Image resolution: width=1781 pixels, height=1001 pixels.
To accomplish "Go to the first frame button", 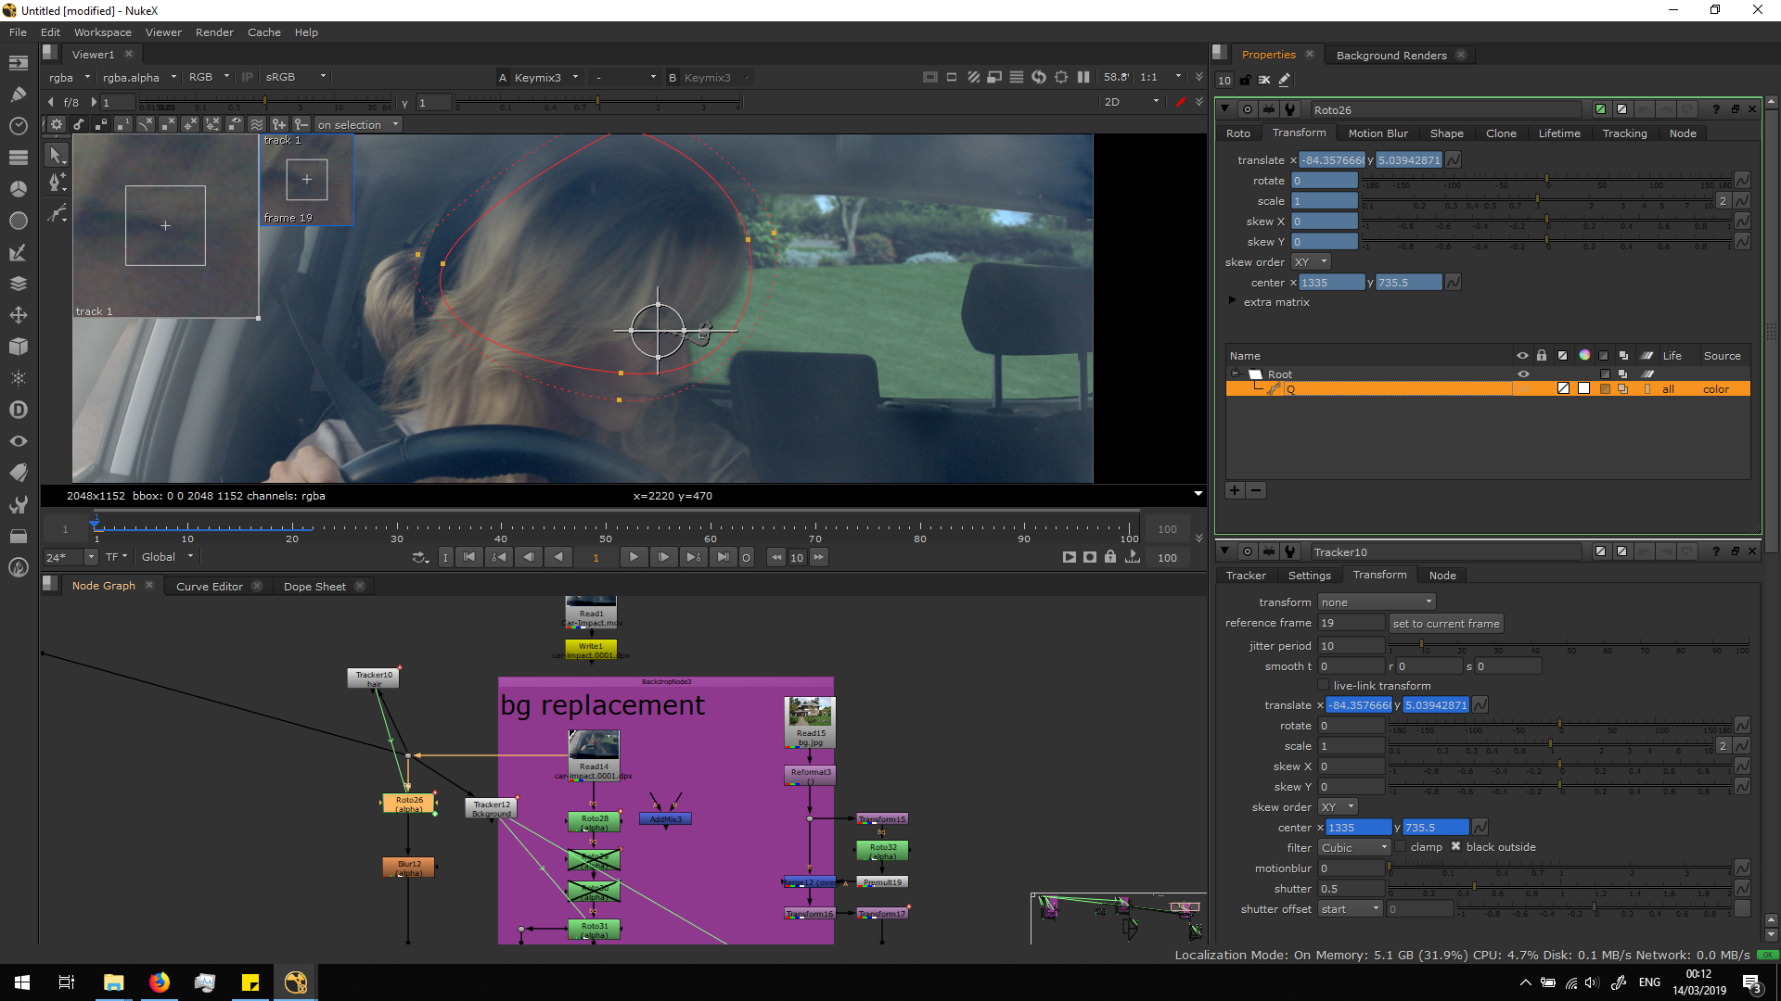I will 469,557.
